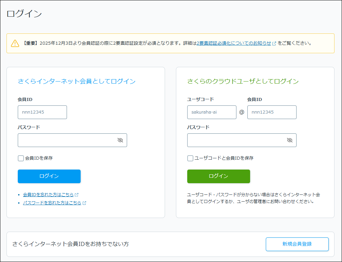The image size is (342, 262).
Task: Click external-link icon beside パスワードを忘れた方はこちら
Action: [84, 203]
